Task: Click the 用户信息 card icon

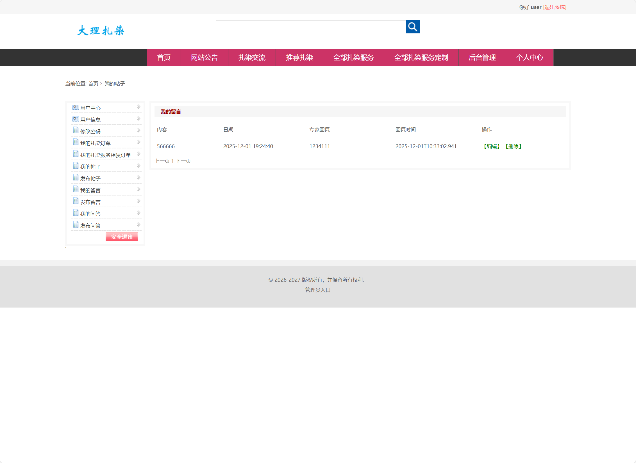Action: (x=76, y=119)
